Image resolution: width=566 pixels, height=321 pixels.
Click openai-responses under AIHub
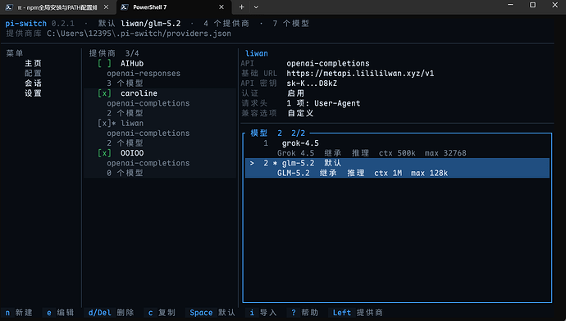144,74
